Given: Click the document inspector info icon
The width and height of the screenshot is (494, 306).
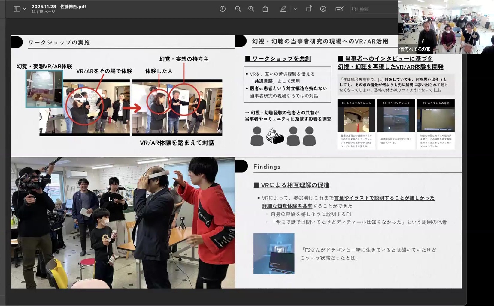Looking at the screenshot, I should point(223,9).
